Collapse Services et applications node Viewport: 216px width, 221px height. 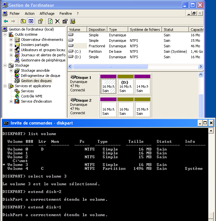pyautogui.click(x=5, y=86)
